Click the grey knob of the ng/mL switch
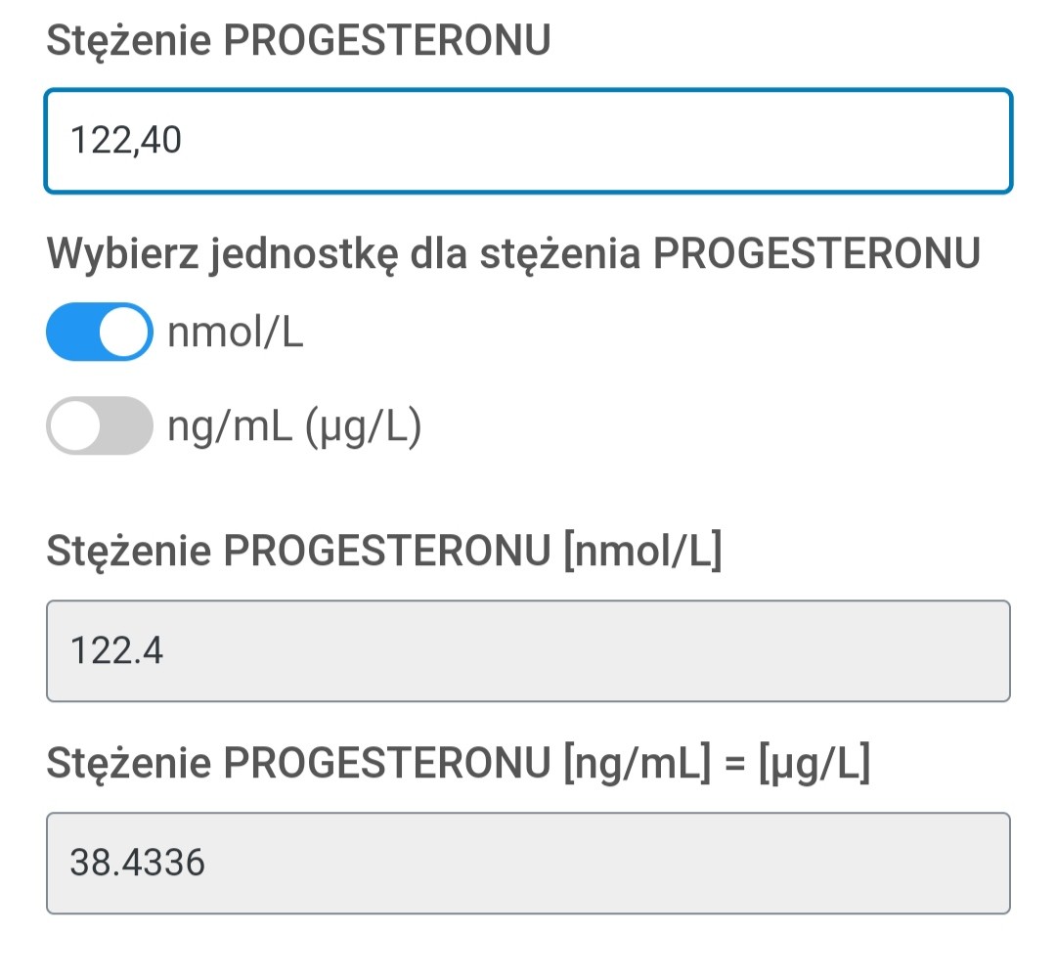 coord(74,425)
